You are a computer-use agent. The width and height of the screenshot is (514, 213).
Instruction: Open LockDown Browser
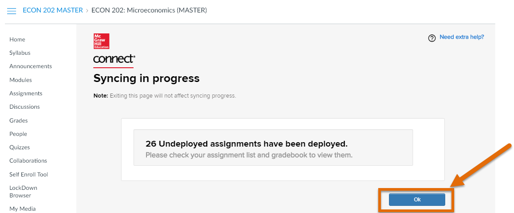pyautogui.click(x=23, y=192)
